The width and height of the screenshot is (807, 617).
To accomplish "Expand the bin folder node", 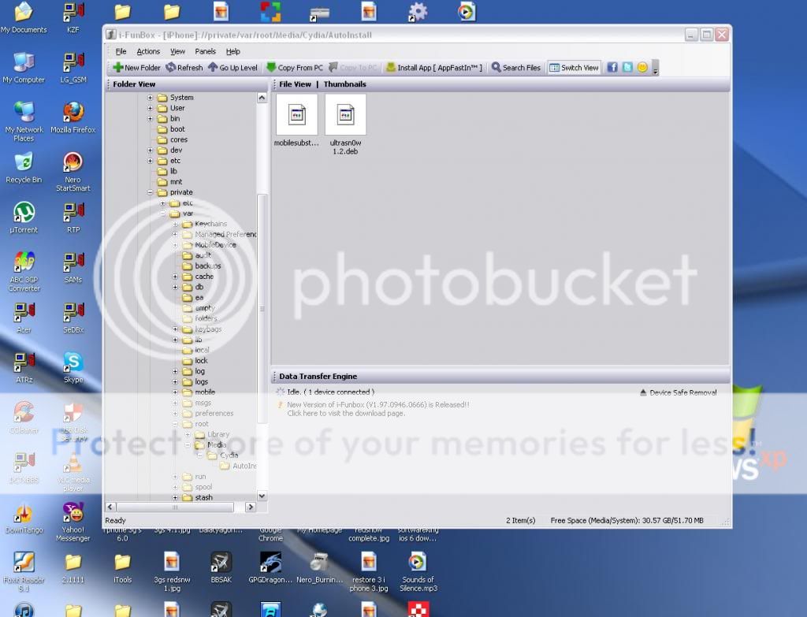I will tap(151, 118).
